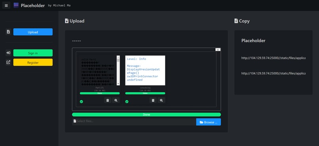
Task: Zoom the Part1.STL preview with its magnifier icon
Action: [116, 100]
